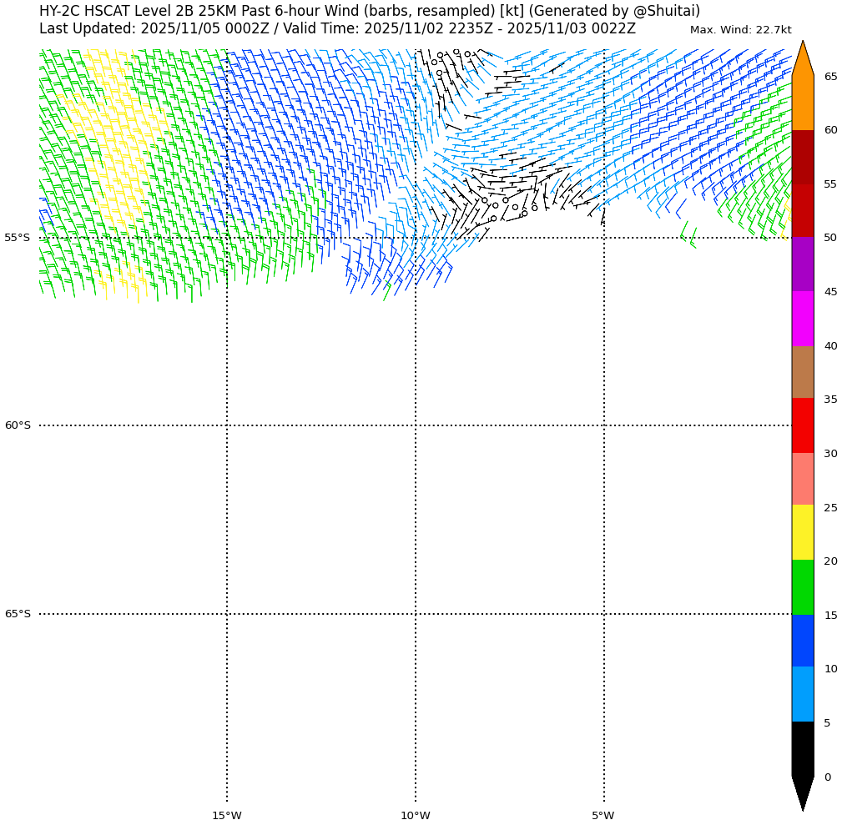Click the HY-2C HSCAT chart title line
842x825 pixels.
coord(370,11)
